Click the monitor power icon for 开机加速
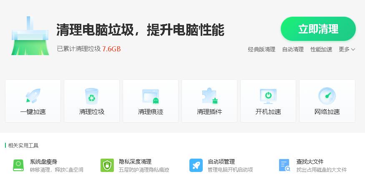Image resolution: width=365 pixels, height=182 pixels. [x=268, y=96]
